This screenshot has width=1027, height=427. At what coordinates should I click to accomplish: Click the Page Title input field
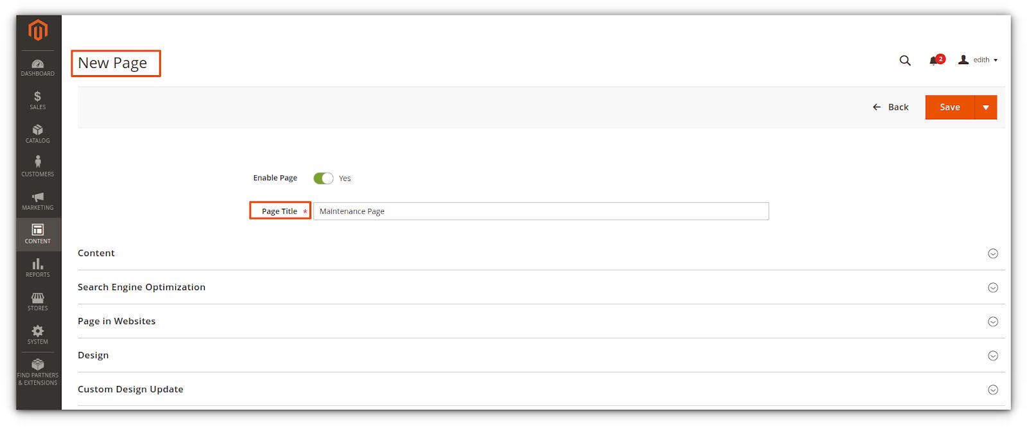(x=540, y=211)
